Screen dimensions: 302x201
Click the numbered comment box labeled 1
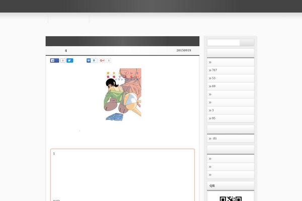[x=122, y=175]
